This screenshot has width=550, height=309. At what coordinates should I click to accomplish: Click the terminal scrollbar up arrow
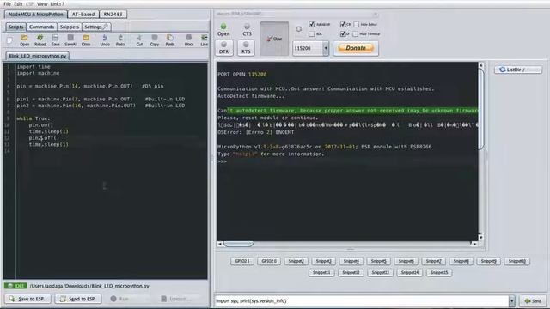pyautogui.click(x=481, y=65)
